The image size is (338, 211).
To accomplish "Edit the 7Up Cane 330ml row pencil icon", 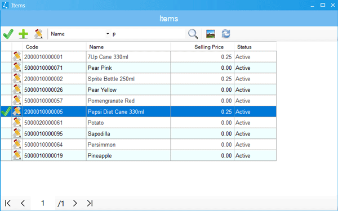I will (17, 57).
